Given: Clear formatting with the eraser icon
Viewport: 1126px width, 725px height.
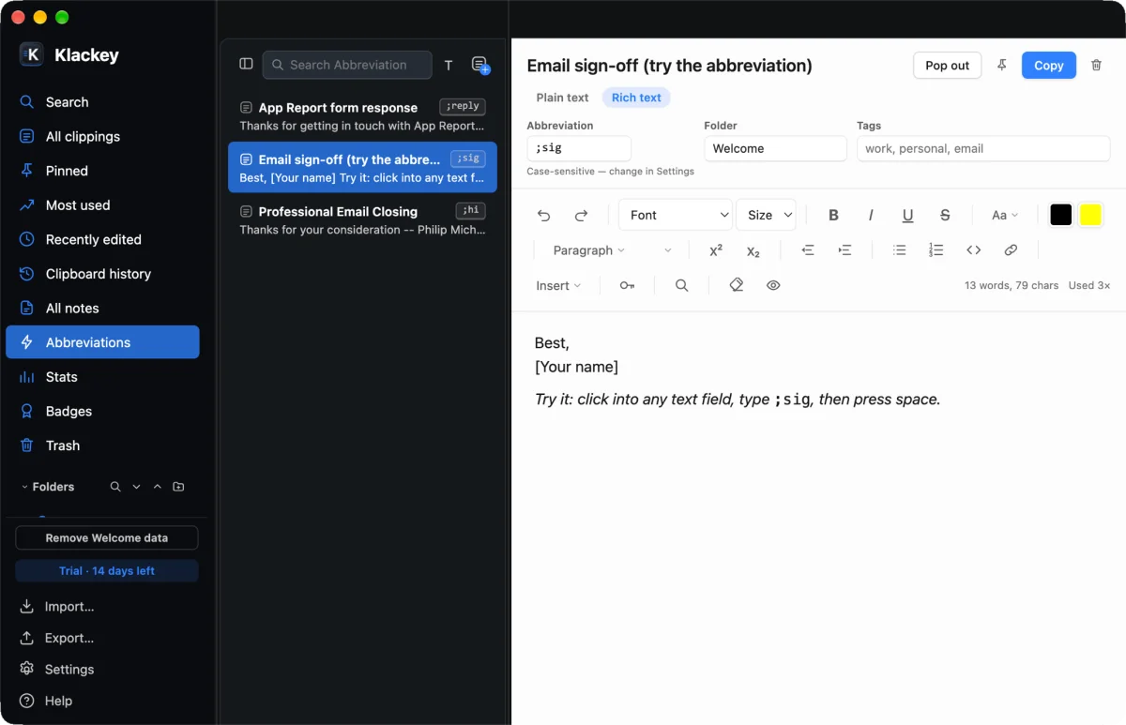Looking at the screenshot, I should 737,285.
